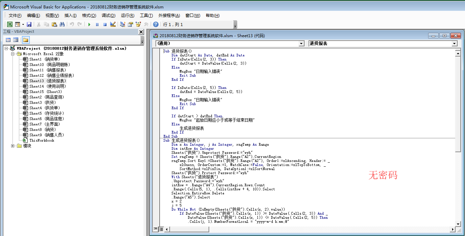Open Find with the binoculars icon
The width and height of the screenshot is (465, 236).
point(62,24)
